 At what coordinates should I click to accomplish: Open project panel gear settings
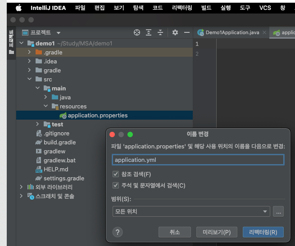[x=175, y=32]
